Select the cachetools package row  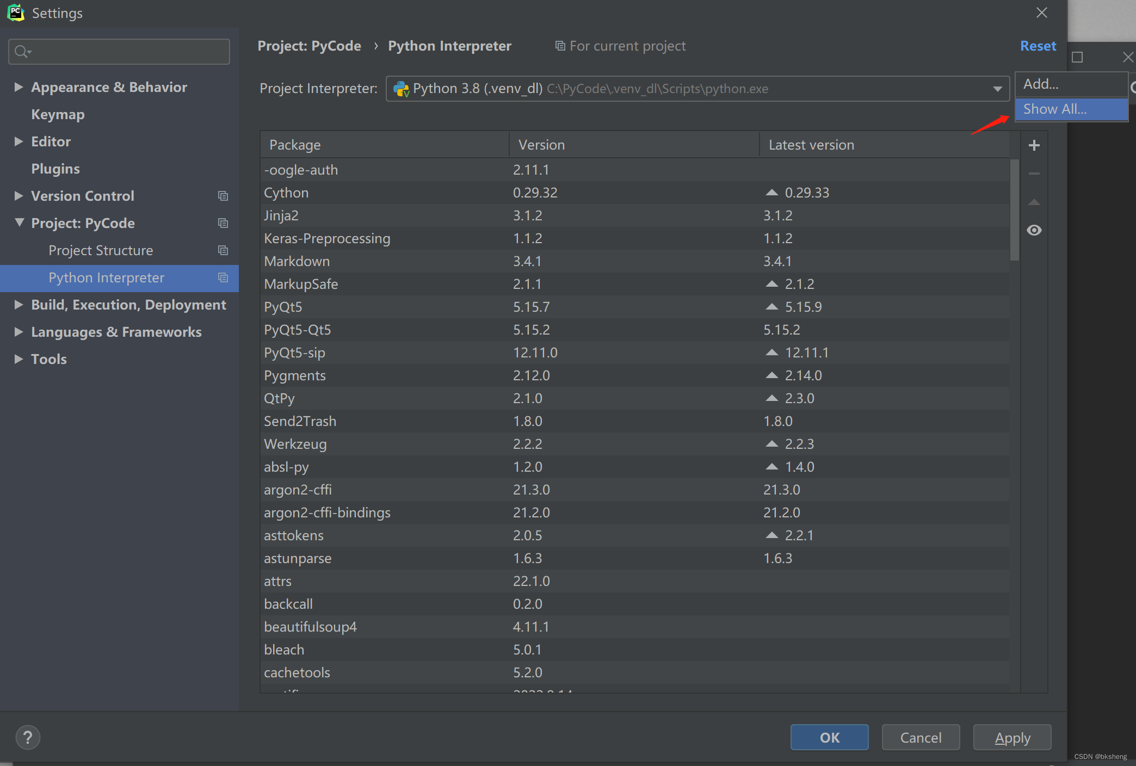pos(634,672)
